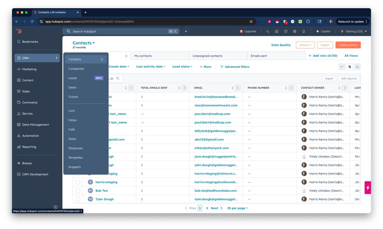Screen dimensions: 383x229
Task: Click inside the Search HubSpot field
Action: click(x=118, y=31)
